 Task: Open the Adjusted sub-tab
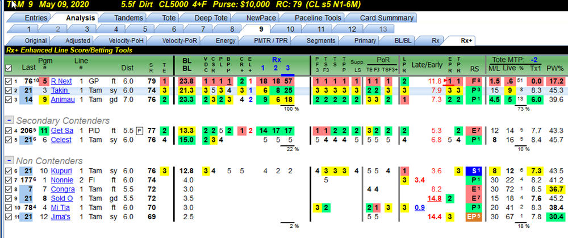77,40
